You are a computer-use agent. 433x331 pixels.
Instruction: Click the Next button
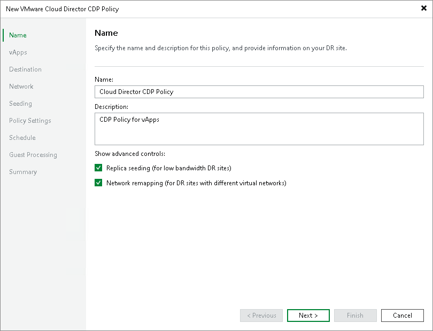click(308, 316)
